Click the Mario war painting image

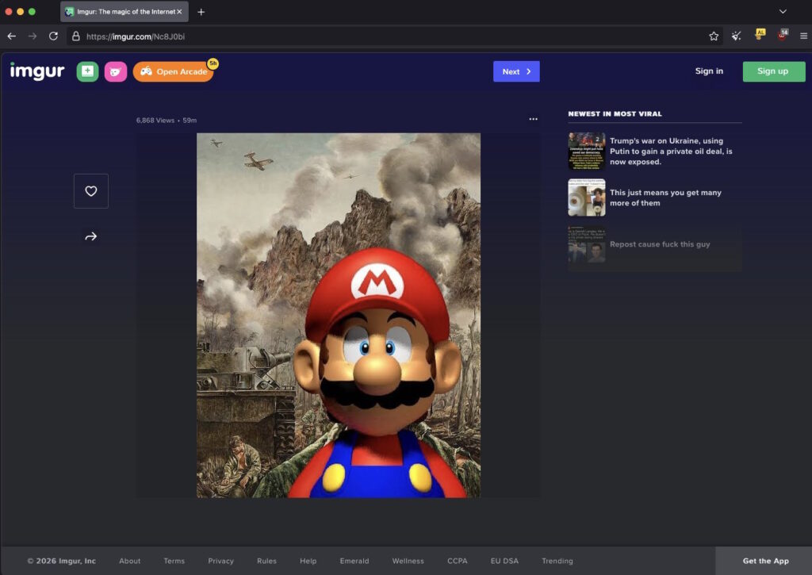(x=338, y=316)
